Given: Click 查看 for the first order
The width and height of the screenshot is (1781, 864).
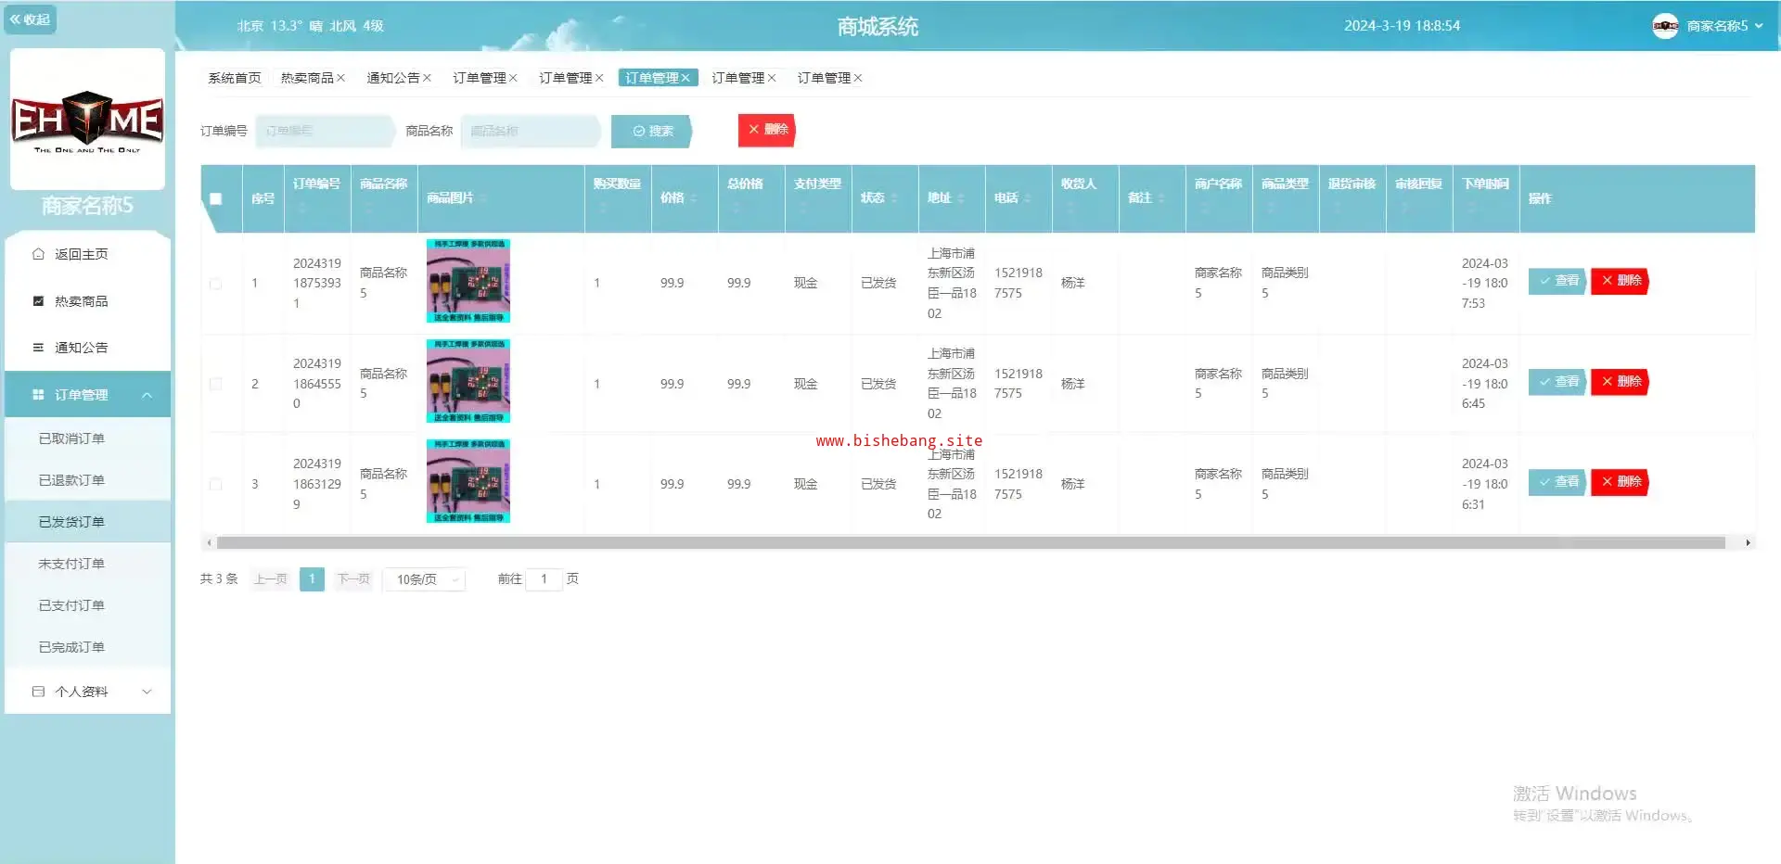Looking at the screenshot, I should pos(1557,281).
